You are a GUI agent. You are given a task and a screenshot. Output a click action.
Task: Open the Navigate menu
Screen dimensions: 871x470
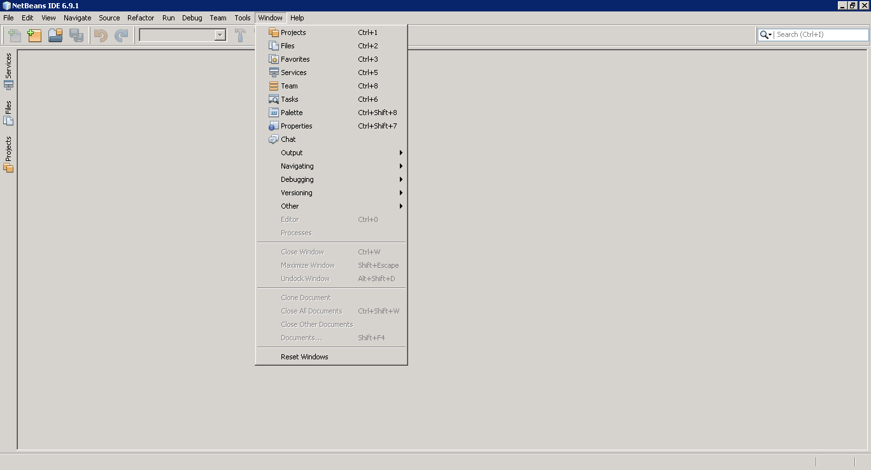[77, 18]
